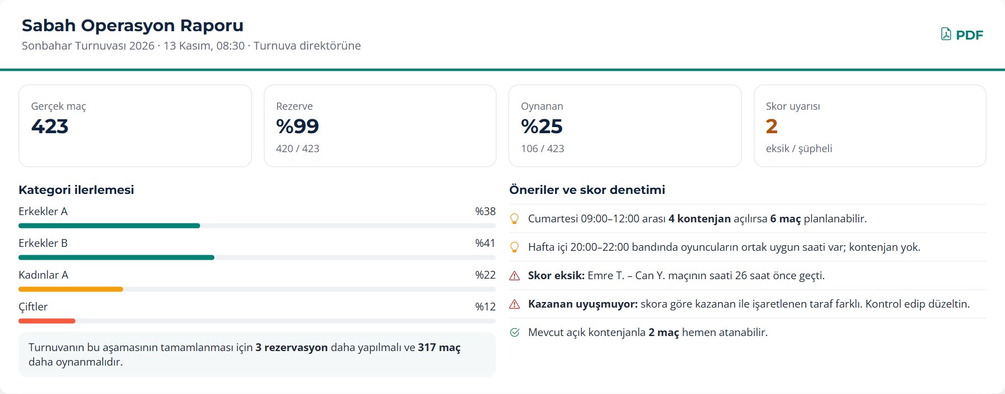Click the 106 / 423 text

(543, 149)
